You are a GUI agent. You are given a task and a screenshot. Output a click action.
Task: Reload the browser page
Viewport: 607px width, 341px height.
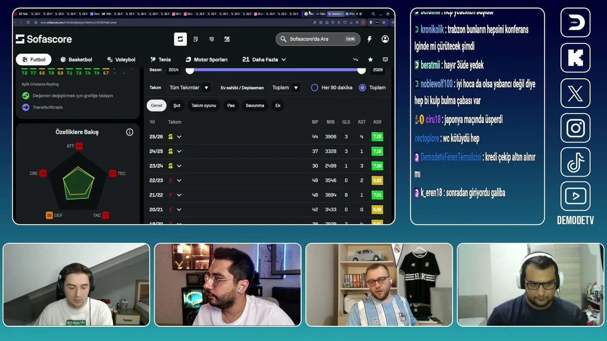(28, 22)
